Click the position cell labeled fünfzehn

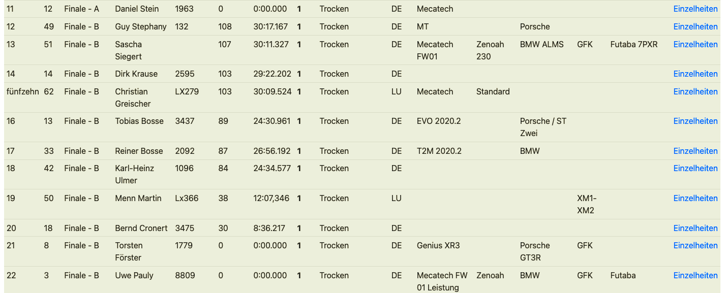coord(22,91)
